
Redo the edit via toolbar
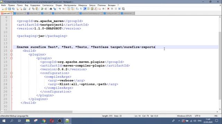pyautogui.click(x=46, y=9)
